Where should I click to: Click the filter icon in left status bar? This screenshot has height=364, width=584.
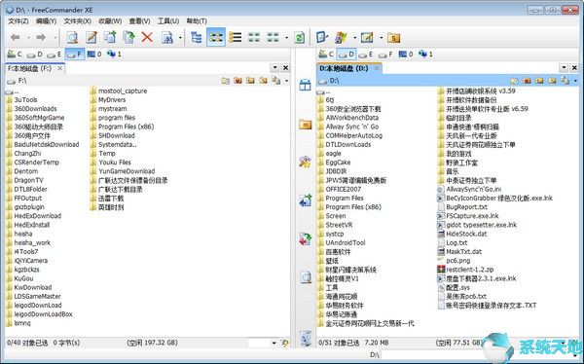pos(285,343)
